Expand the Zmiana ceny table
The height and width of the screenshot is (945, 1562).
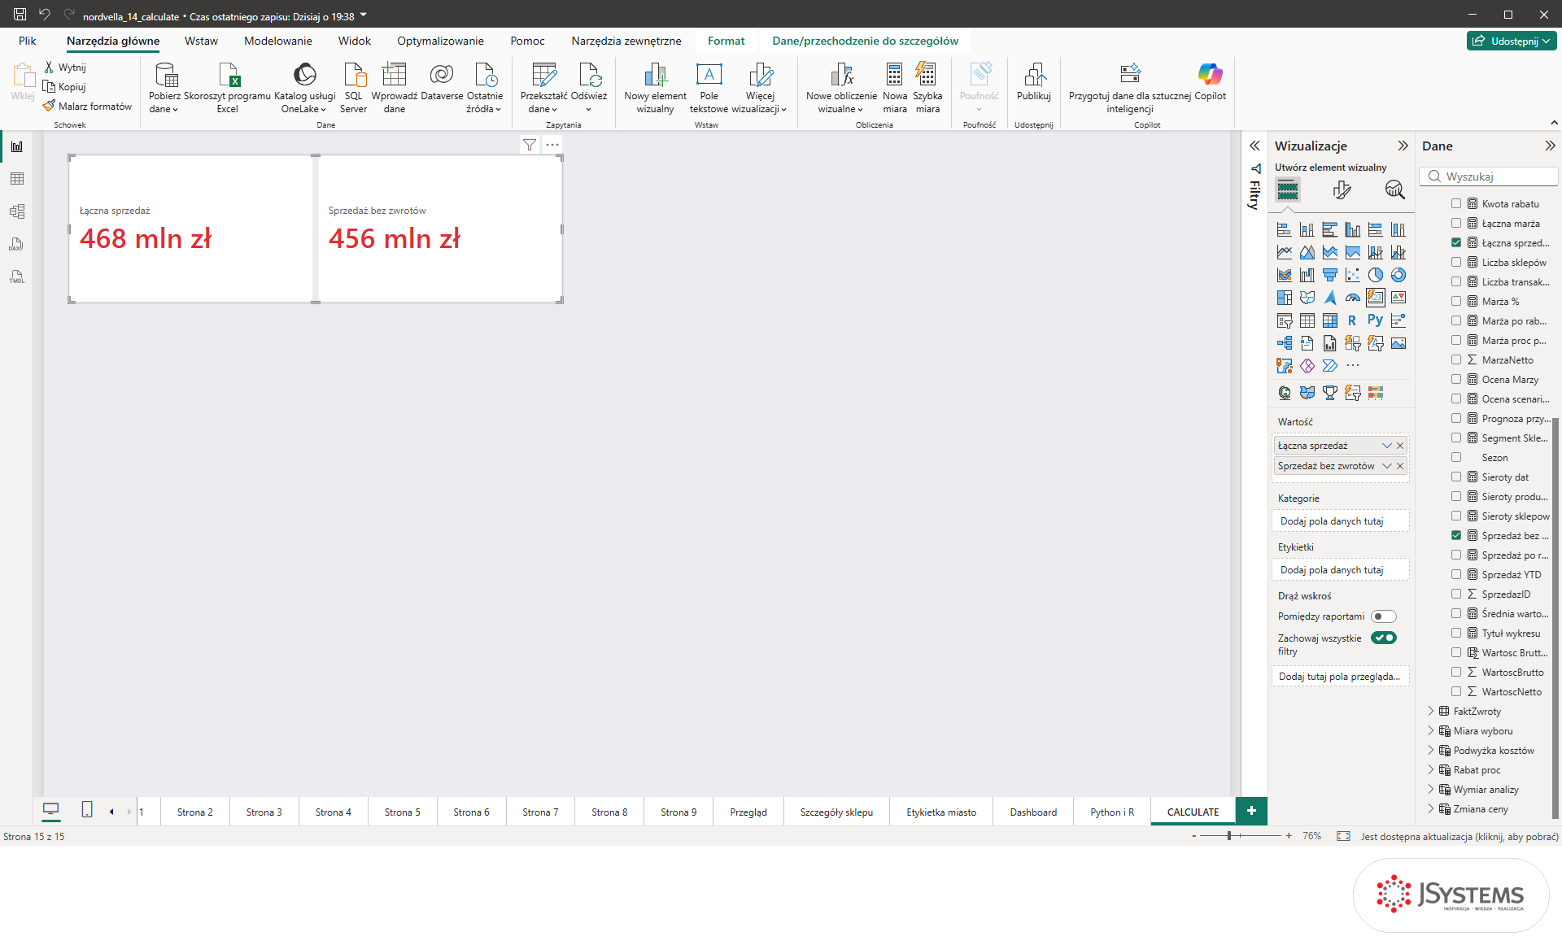point(1431,809)
